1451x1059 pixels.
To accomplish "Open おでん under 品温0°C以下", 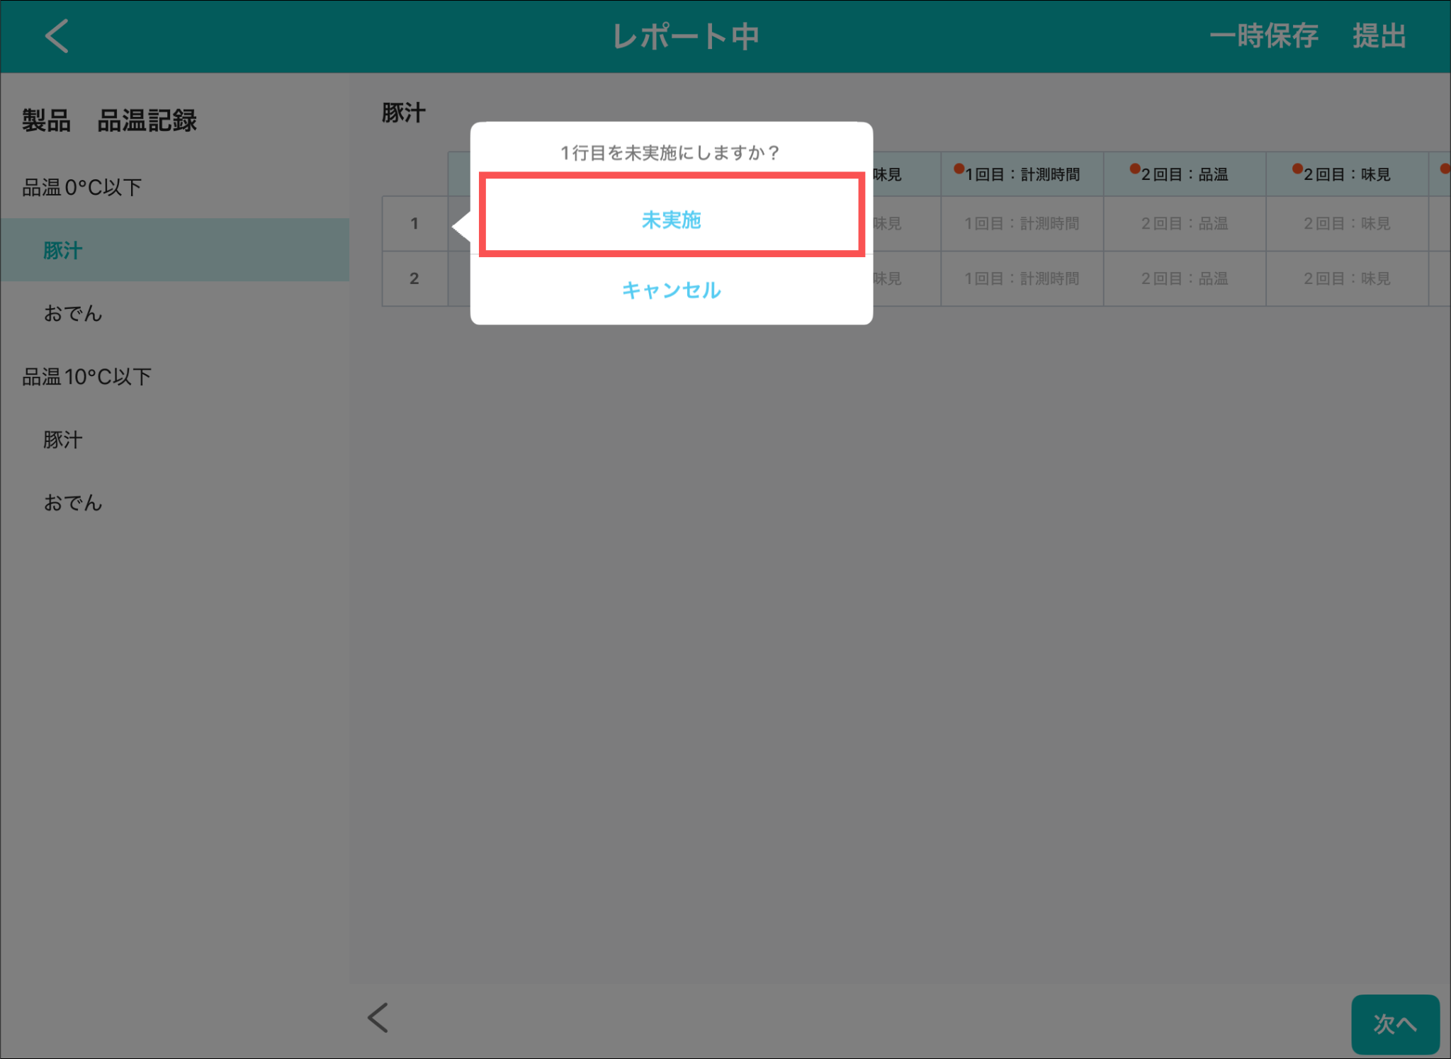I will [x=73, y=313].
